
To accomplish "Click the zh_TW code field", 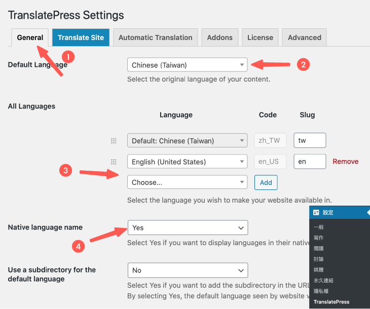I will [270, 140].
